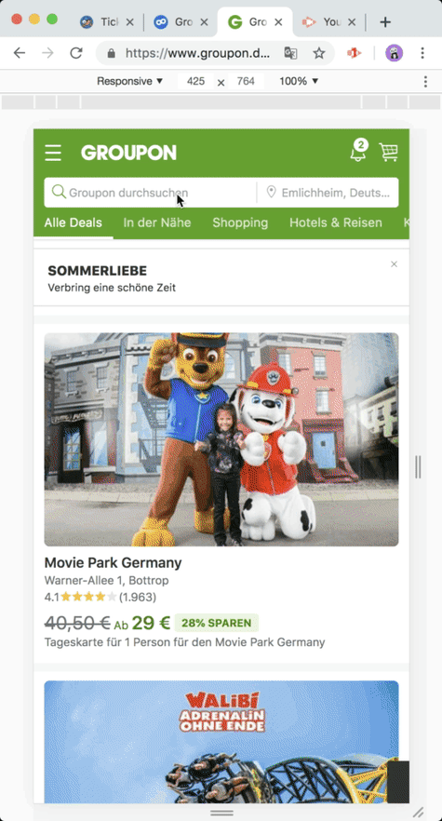
Task: Click the translate page icon
Action: tap(290, 53)
